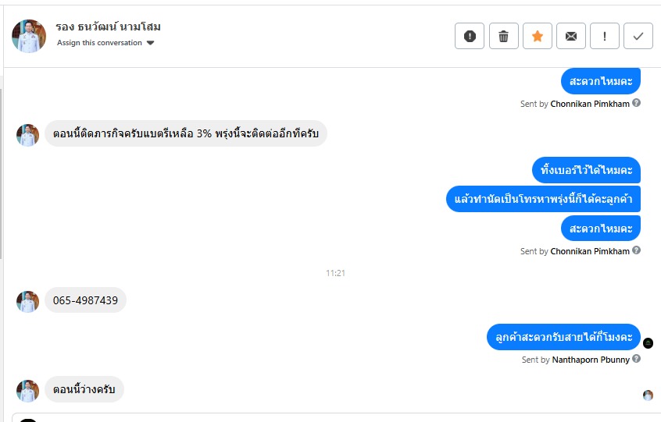Click avatar beside the 065-4987439 message

tap(27, 301)
